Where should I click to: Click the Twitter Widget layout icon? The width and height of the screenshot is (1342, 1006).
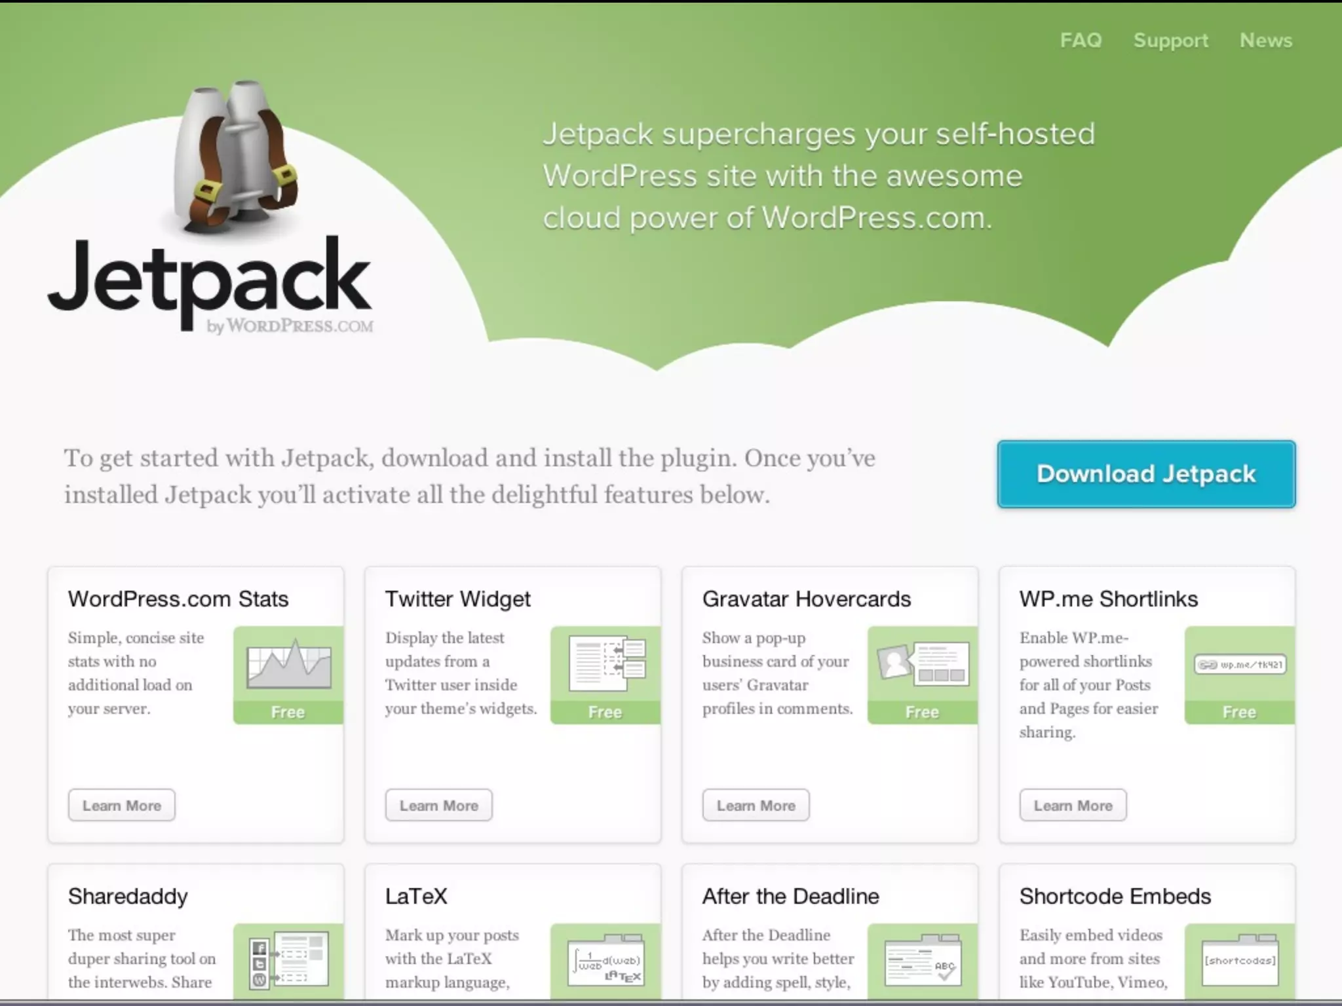tap(606, 663)
